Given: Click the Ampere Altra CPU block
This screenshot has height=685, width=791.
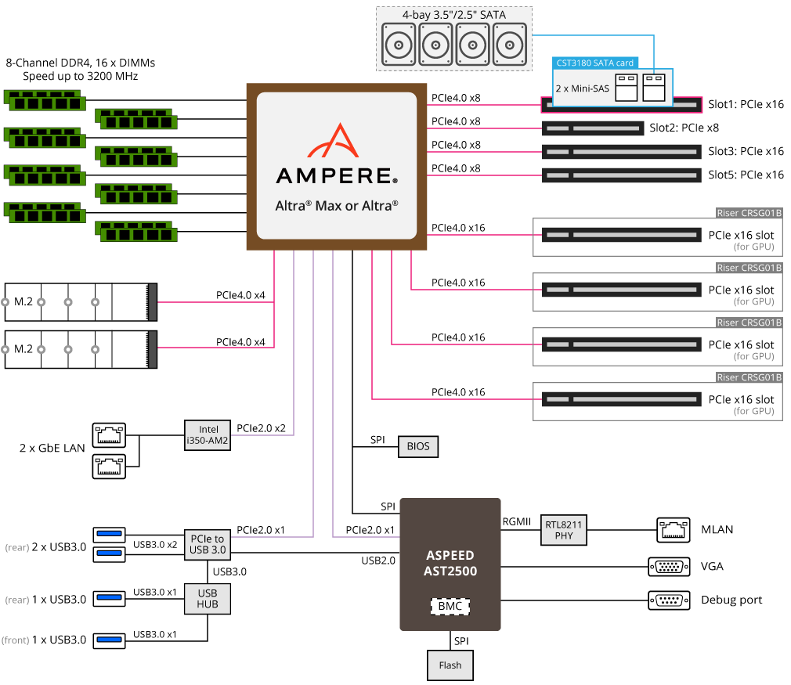Looking at the screenshot, I should point(337,167).
